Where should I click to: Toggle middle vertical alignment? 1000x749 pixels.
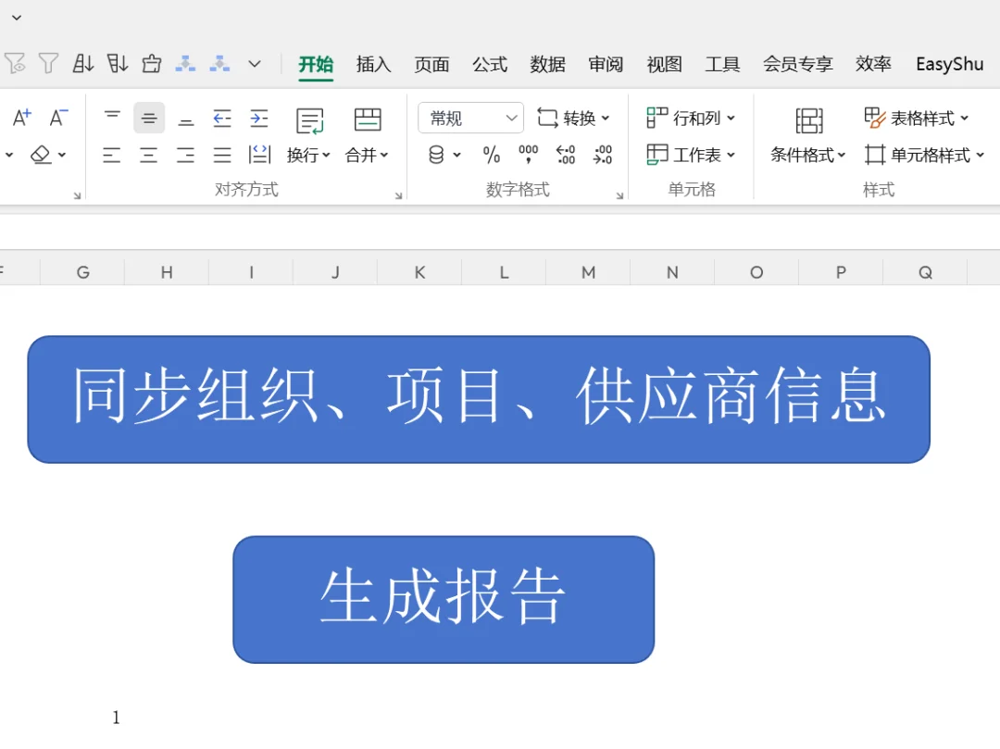pos(149,118)
